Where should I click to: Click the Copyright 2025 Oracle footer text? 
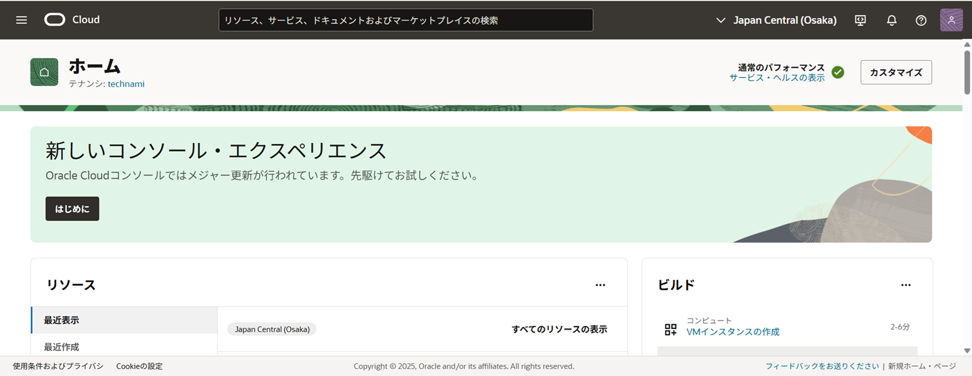(x=464, y=366)
